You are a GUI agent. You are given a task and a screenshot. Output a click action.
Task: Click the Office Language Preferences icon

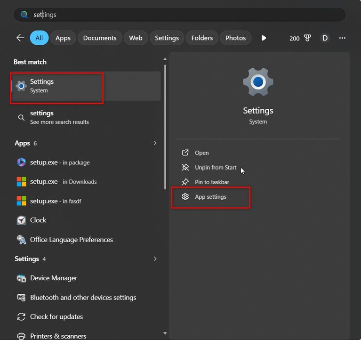(x=21, y=240)
